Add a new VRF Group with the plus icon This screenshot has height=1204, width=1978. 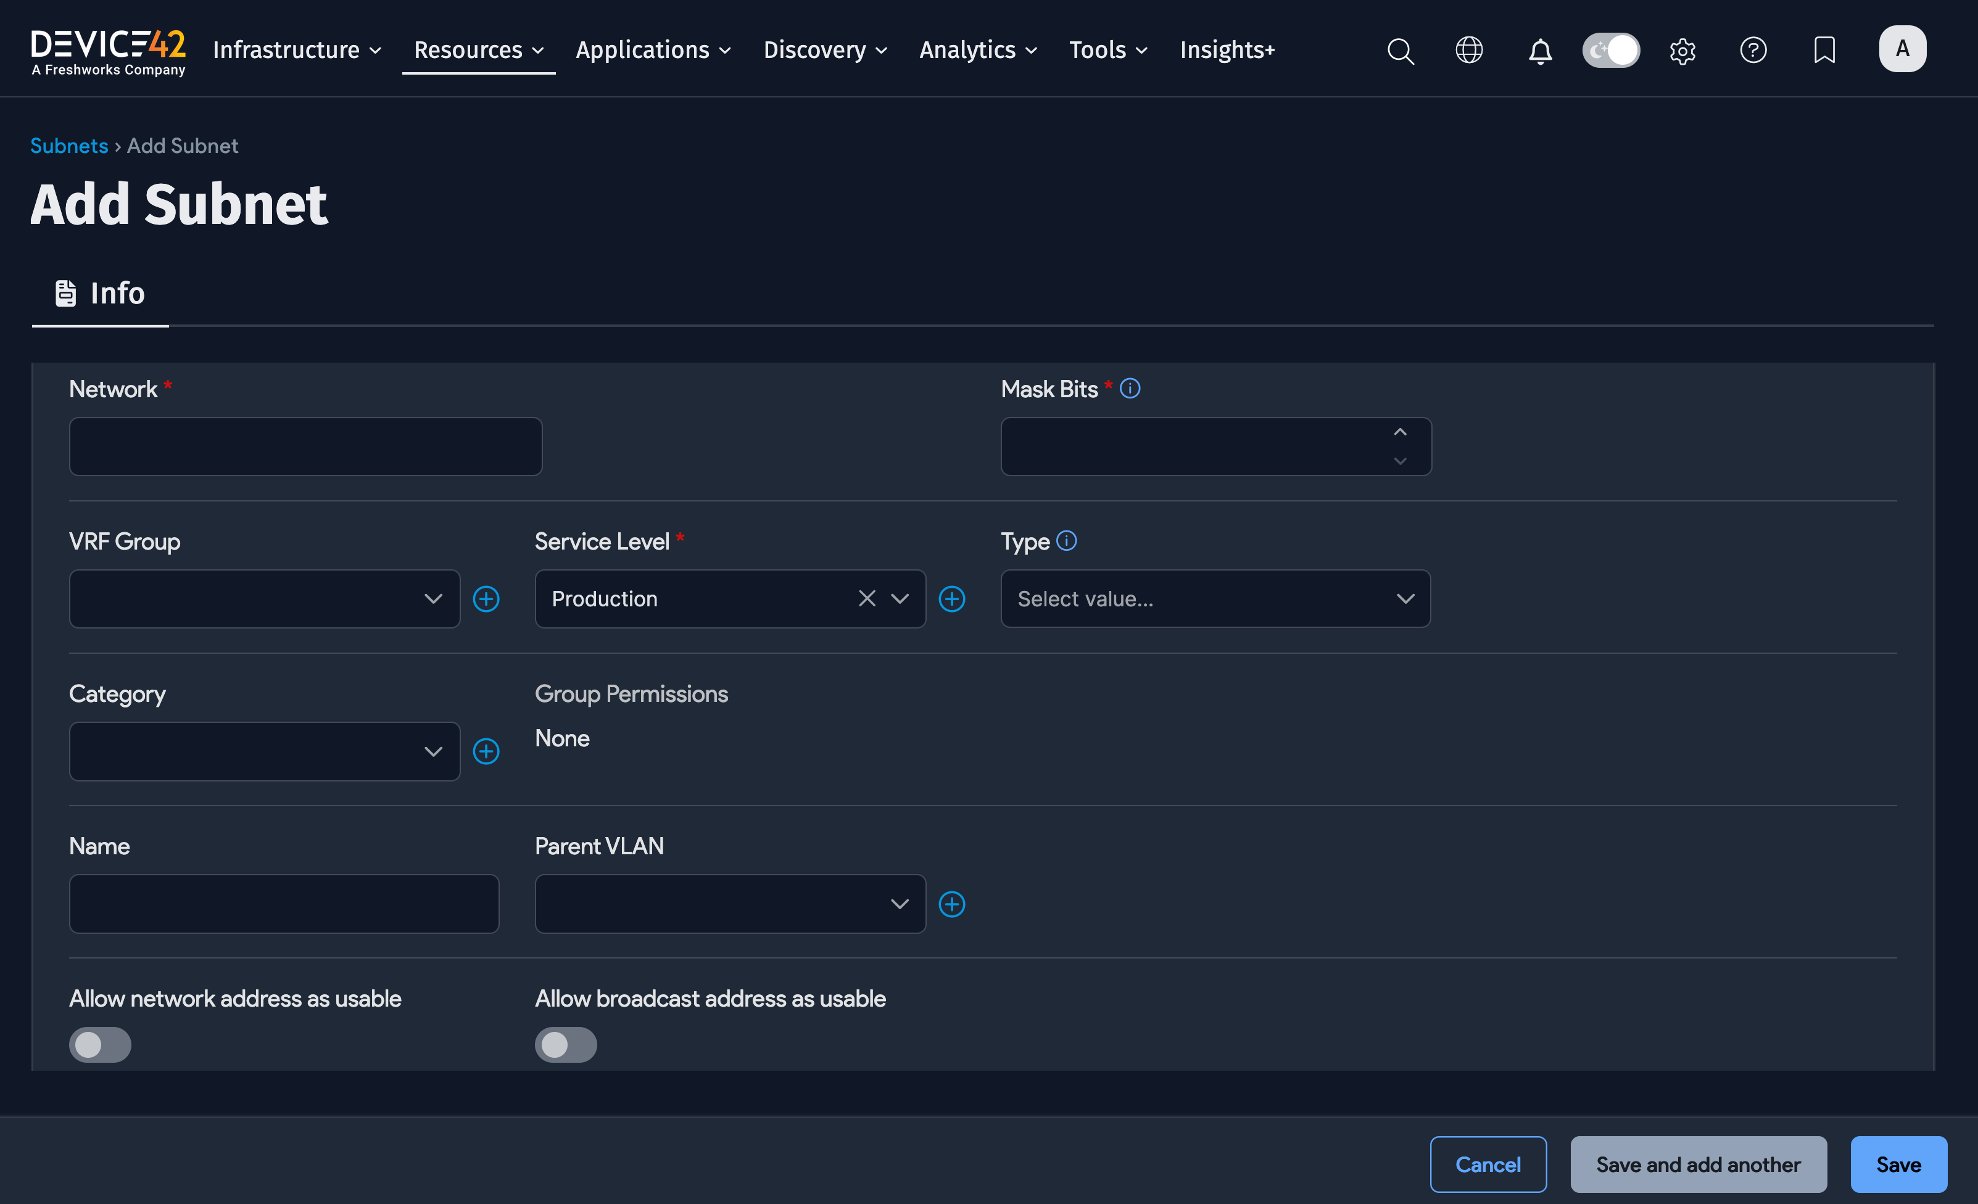pyautogui.click(x=486, y=599)
